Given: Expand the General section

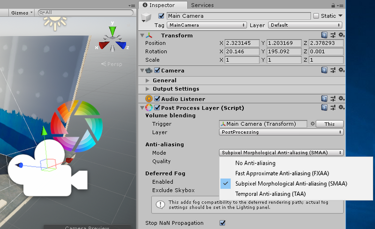Looking at the screenshot, I should click(x=148, y=81).
